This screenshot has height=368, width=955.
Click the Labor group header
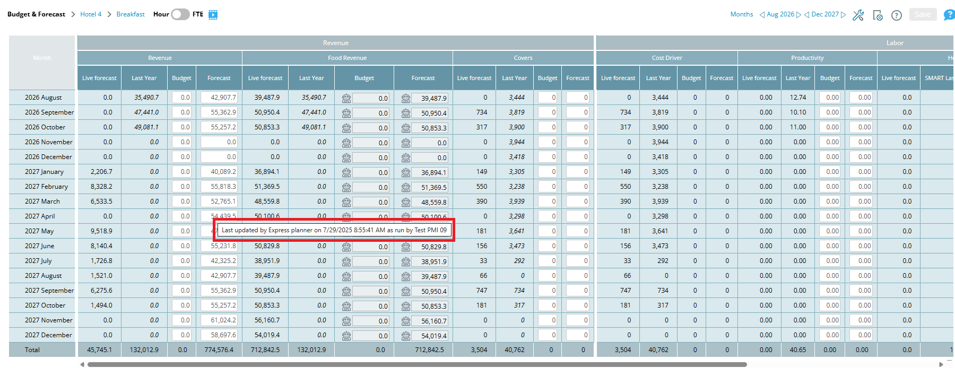pyautogui.click(x=895, y=43)
